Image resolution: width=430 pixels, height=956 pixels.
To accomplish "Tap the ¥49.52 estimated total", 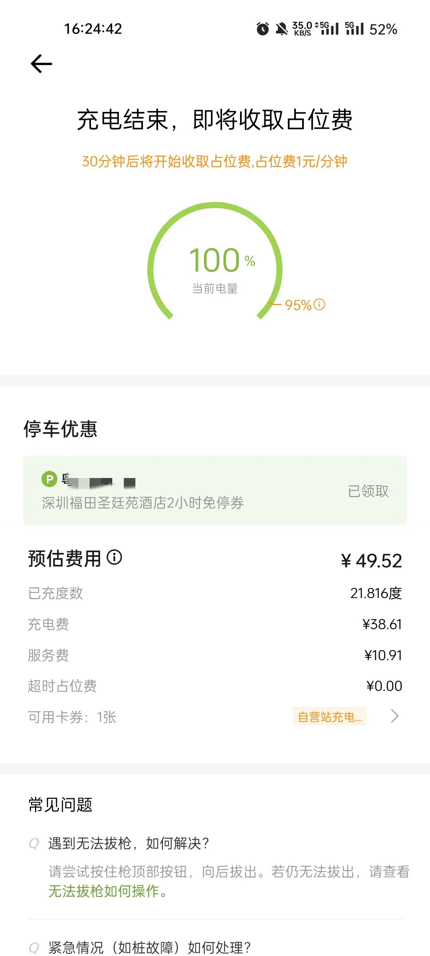I will 371,561.
